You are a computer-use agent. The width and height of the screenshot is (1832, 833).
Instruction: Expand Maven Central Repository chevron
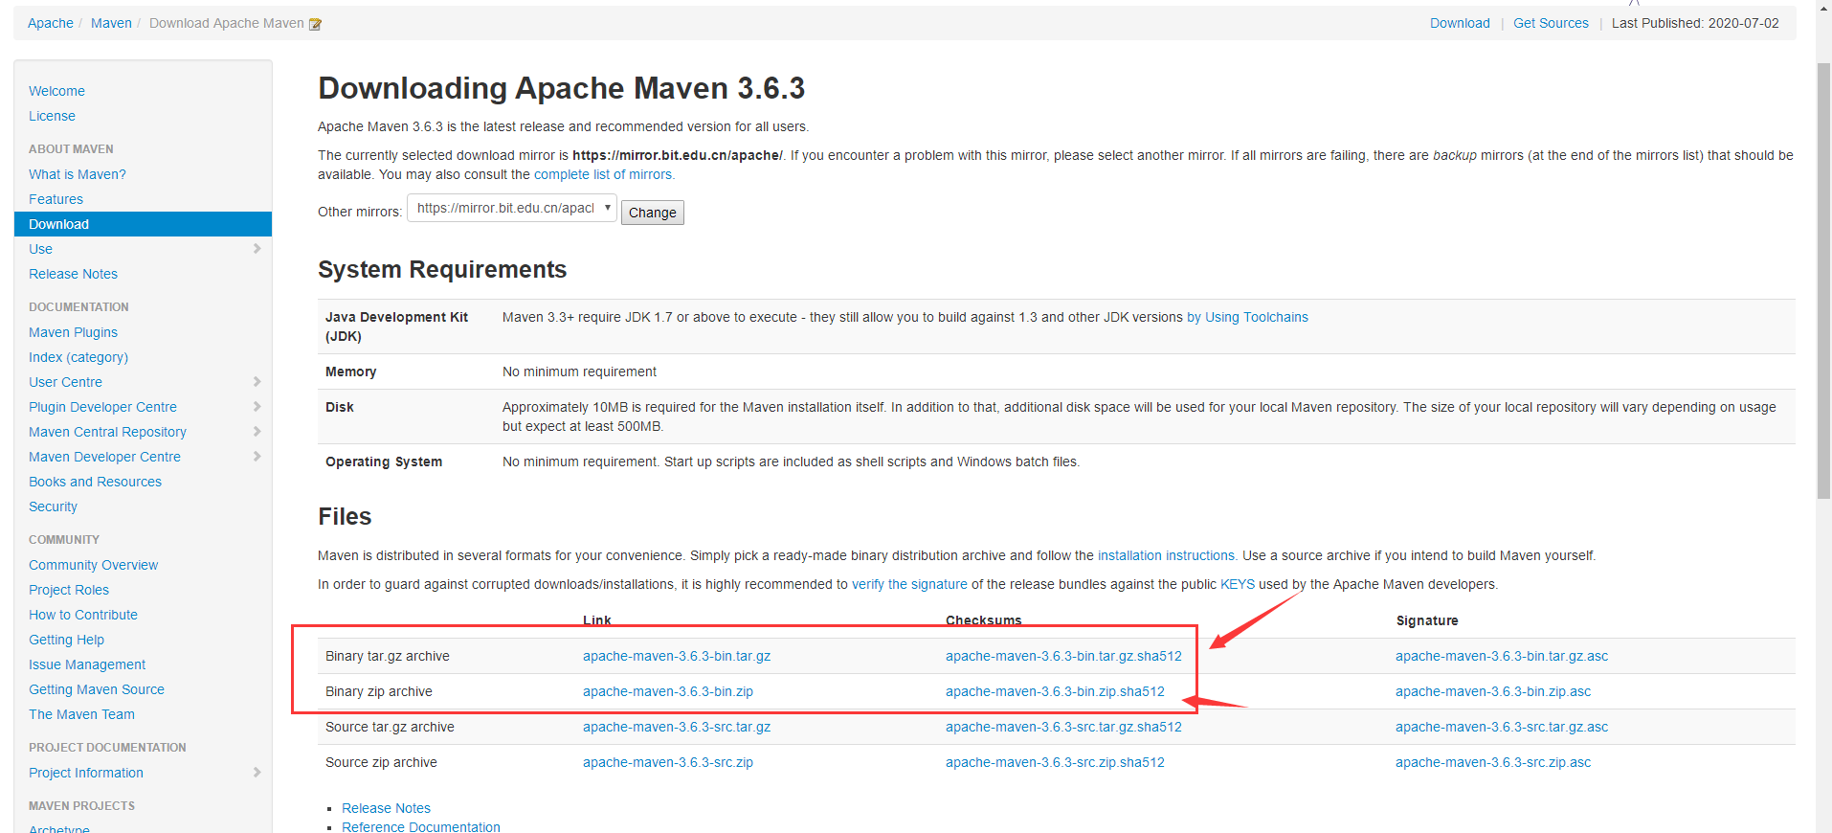click(257, 432)
